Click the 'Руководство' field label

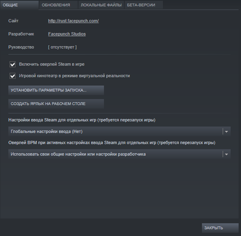coord(21,47)
